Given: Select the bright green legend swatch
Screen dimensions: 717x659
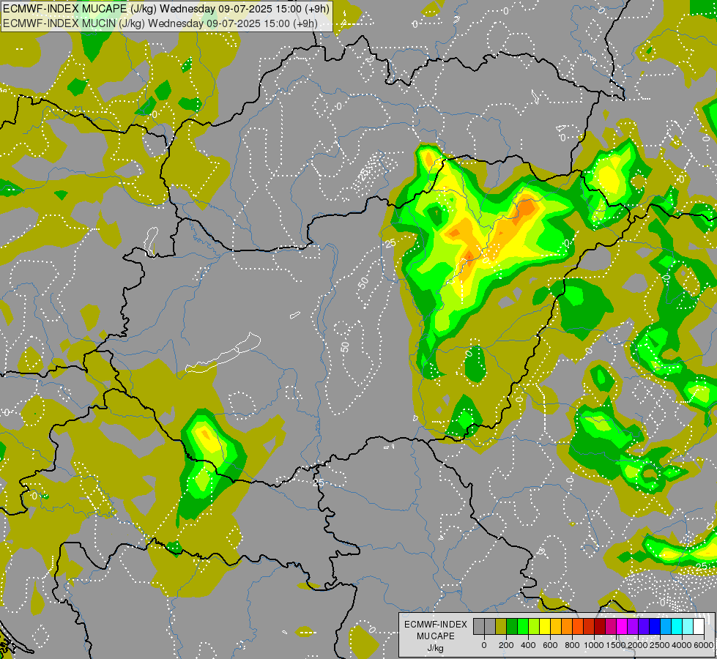Looking at the screenshot, I should [x=523, y=626].
